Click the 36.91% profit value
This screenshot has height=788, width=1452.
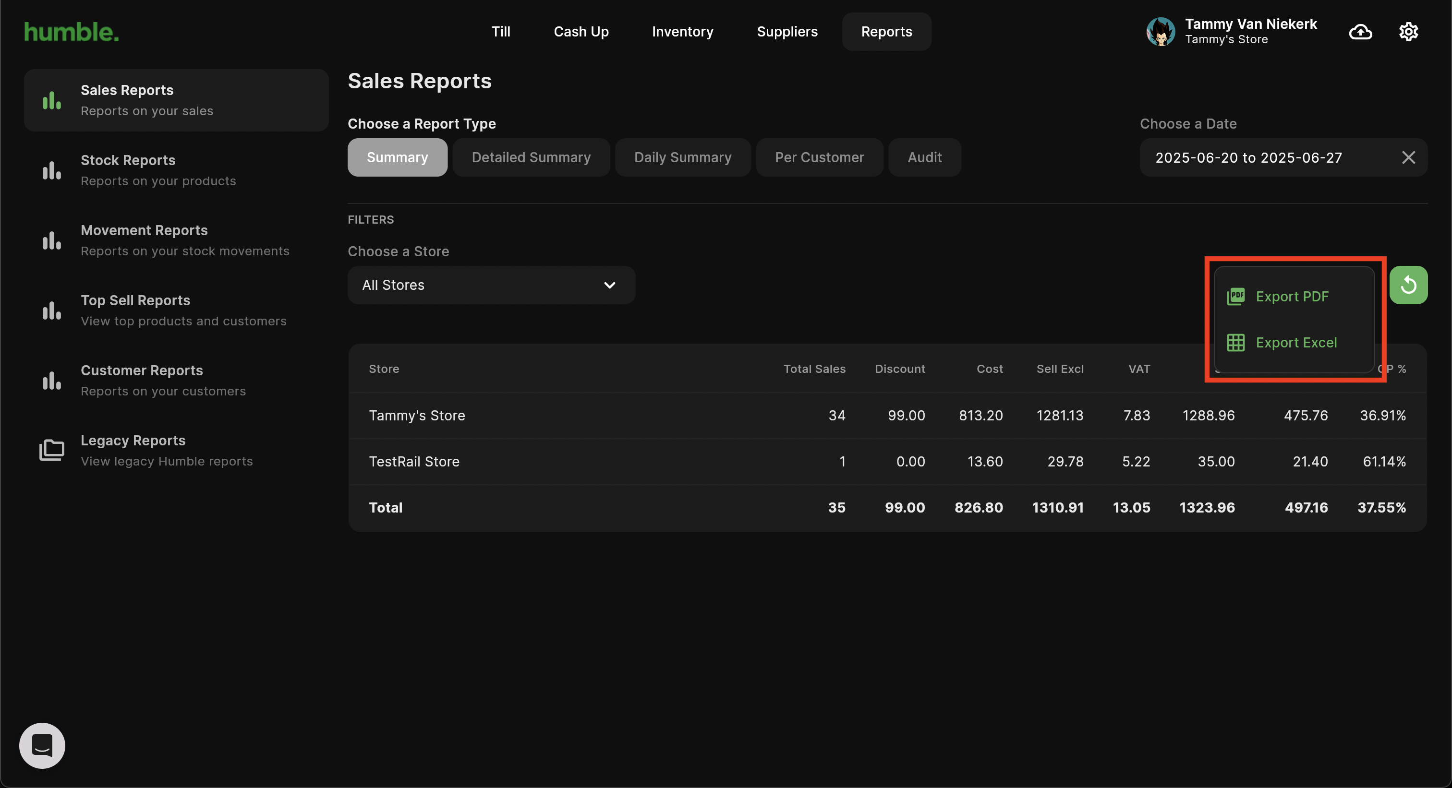(x=1383, y=416)
